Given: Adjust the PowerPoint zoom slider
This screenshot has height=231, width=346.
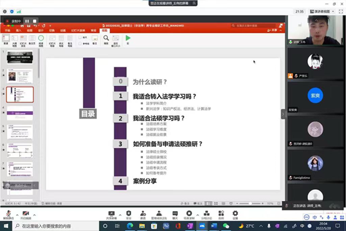Looking at the screenshot, I should point(250,204).
